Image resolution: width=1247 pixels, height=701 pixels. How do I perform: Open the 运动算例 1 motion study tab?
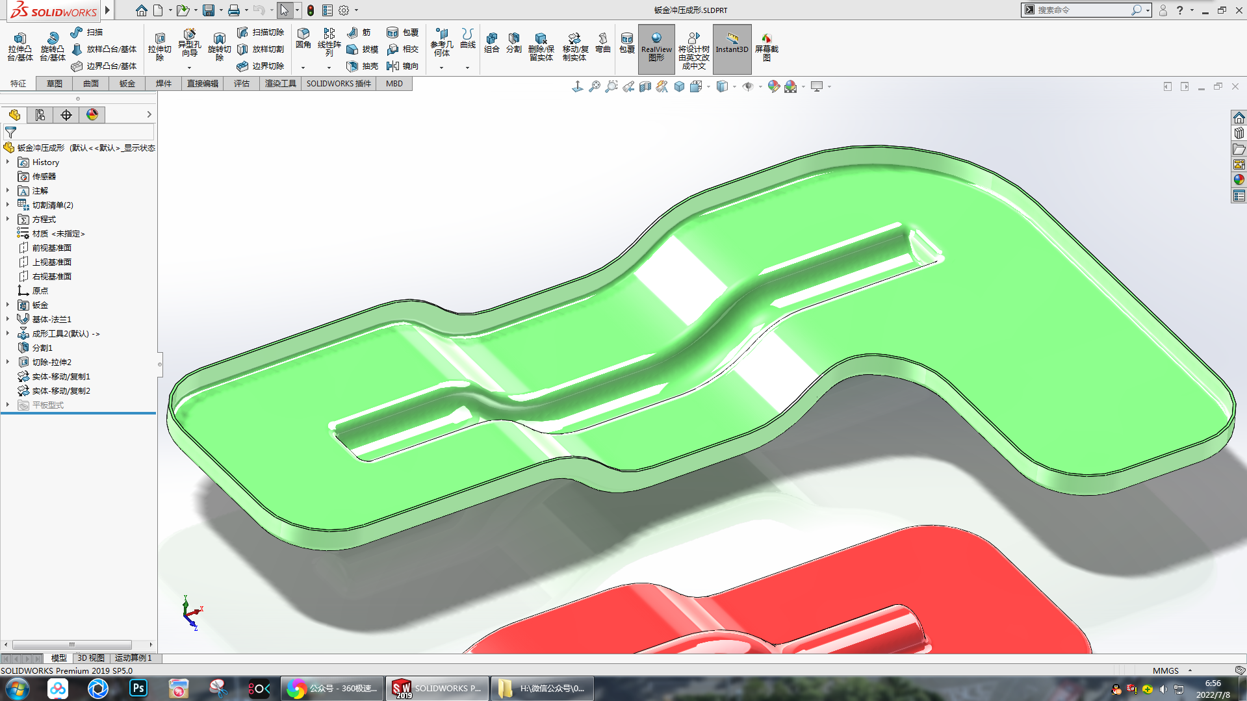pyautogui.click(x=134, y=658)
